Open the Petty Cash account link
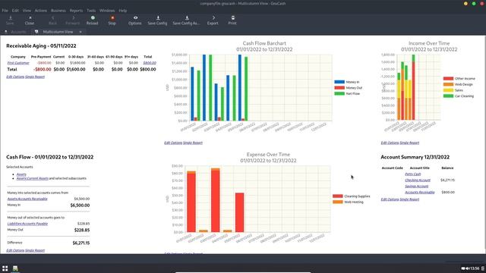 click(x=413, y=174)
